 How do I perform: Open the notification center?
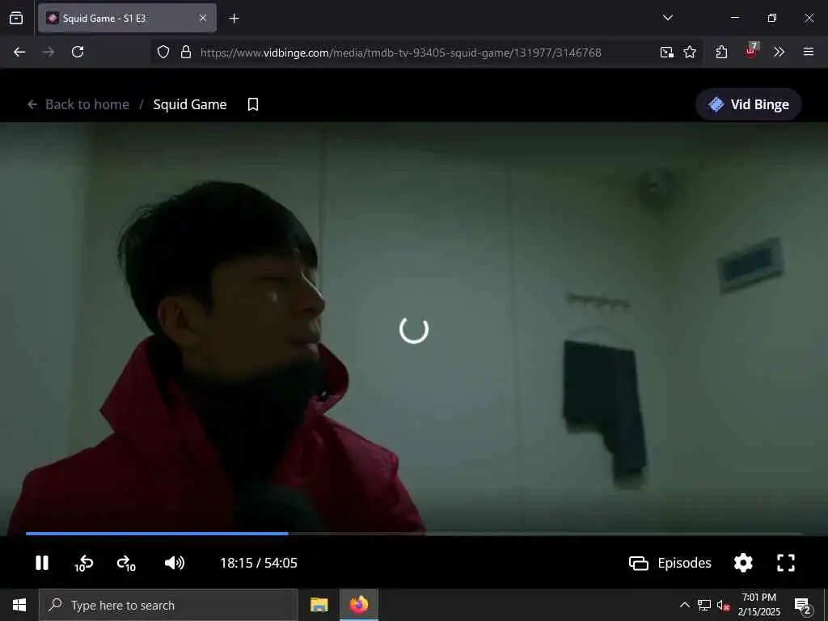coord(803,606)
